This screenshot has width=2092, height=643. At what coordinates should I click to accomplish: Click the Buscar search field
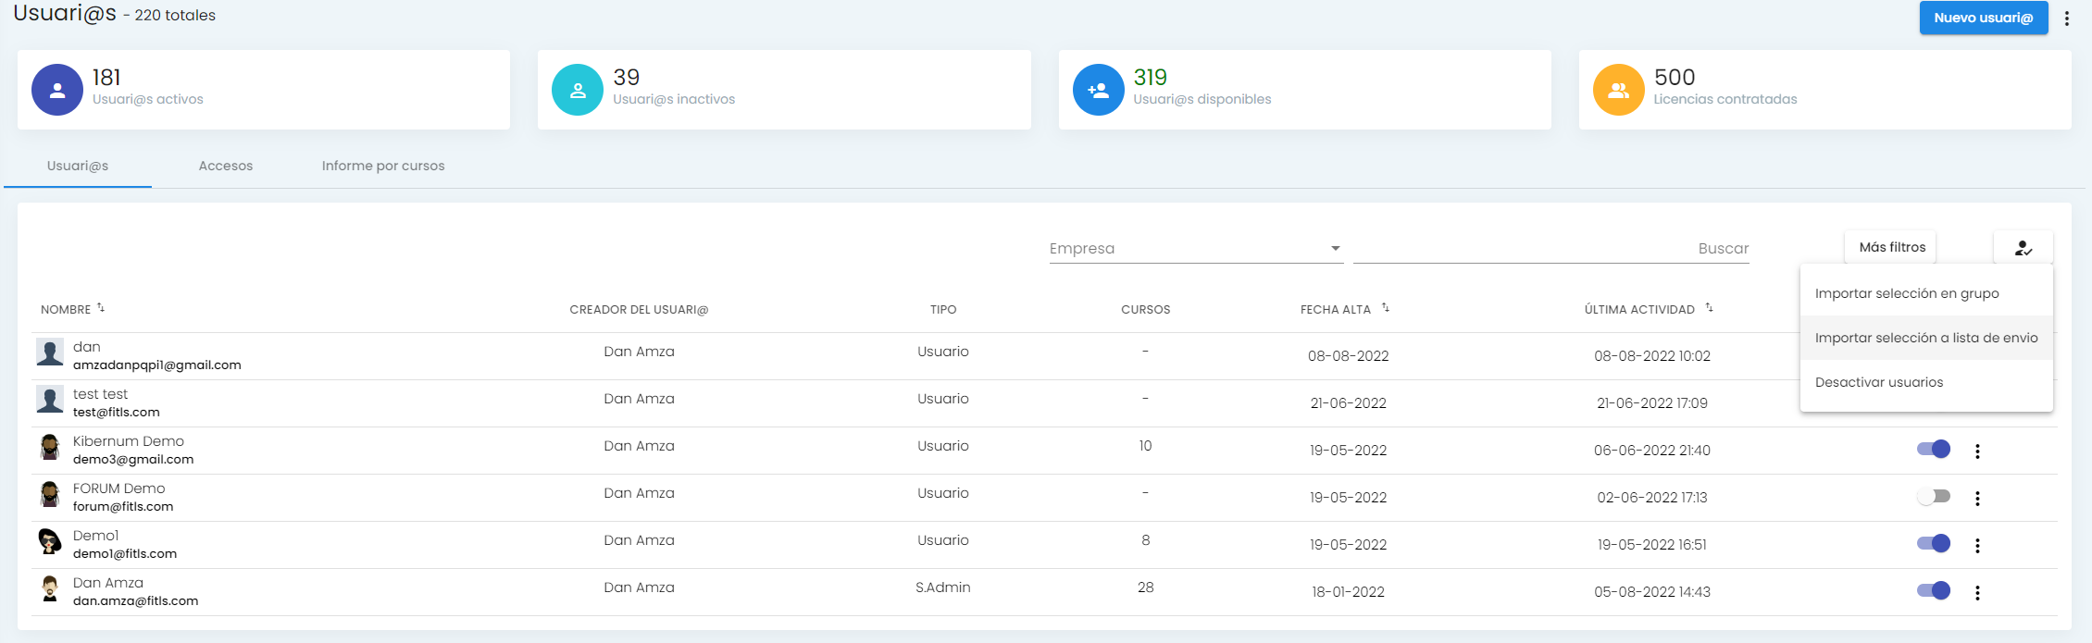[1550, 248]
